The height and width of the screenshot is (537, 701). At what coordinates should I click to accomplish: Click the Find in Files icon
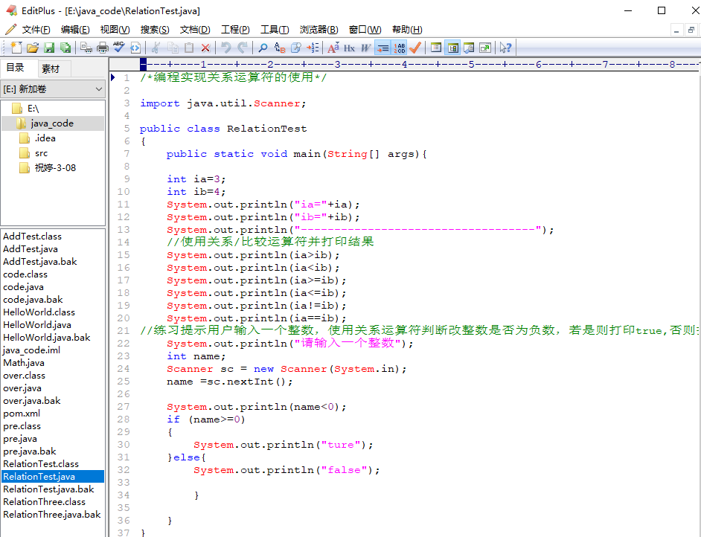(x=296, y=48)
